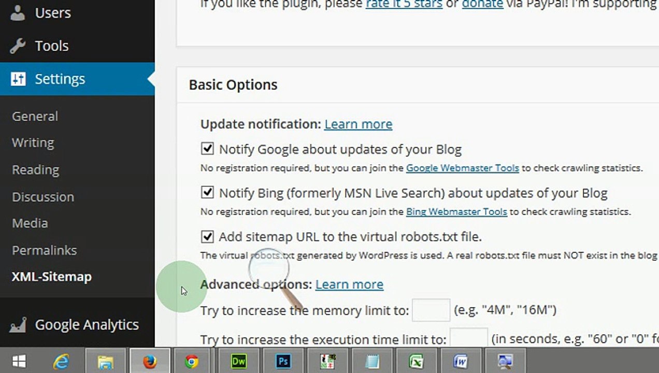Select the XML-Sitemap submenu item
Image resolution: width=659 pixels, height=373 pixels.
click(52, 277)
